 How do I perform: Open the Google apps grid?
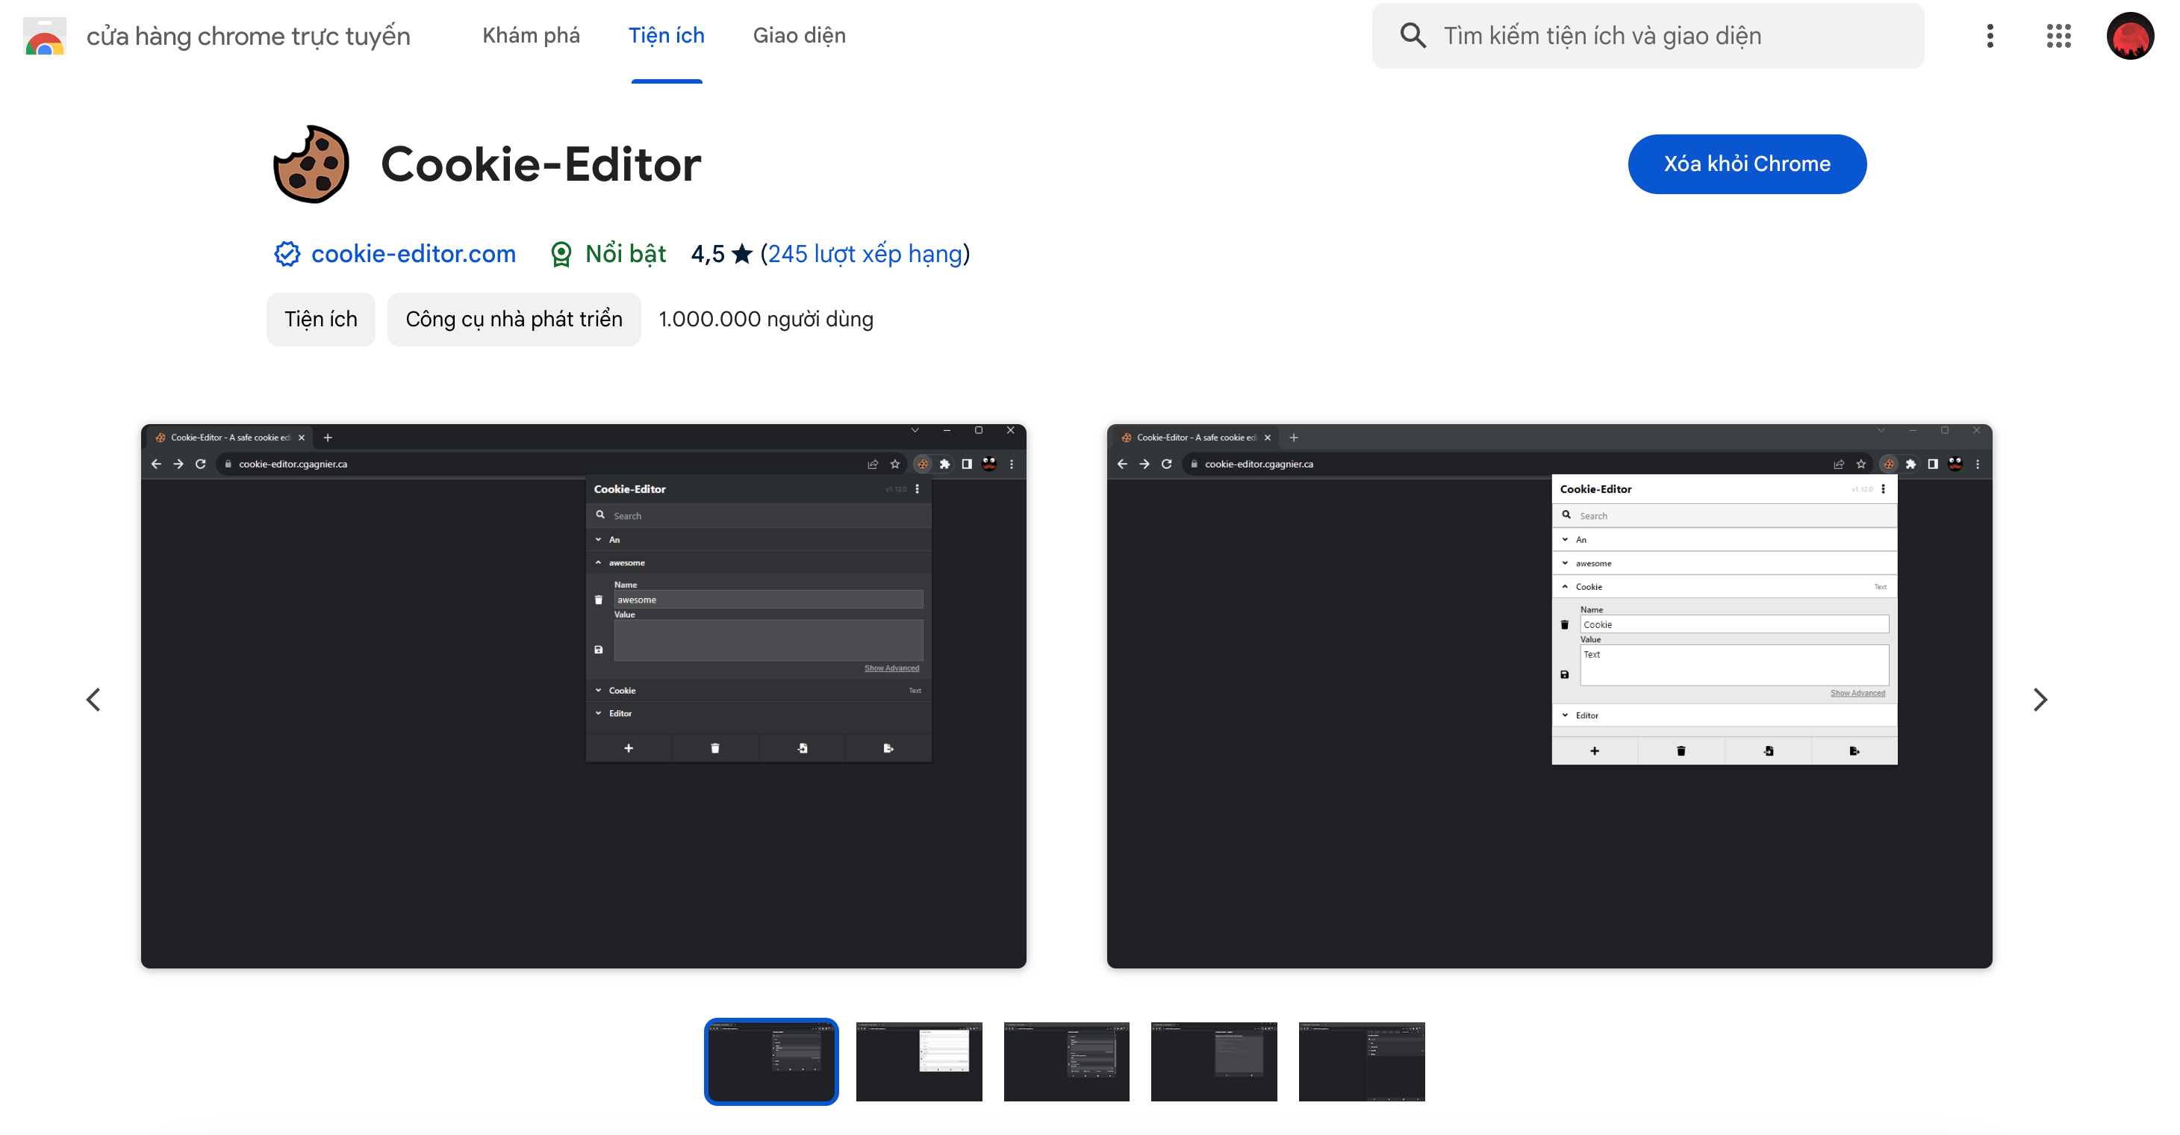2058,36
